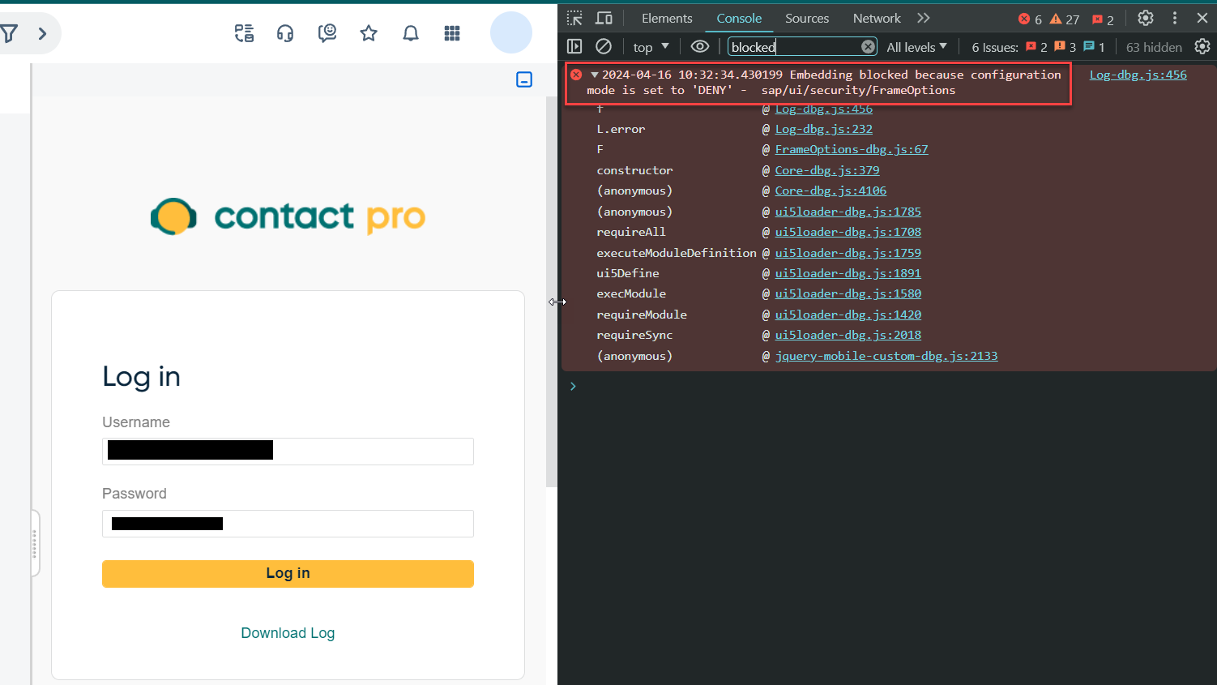Click the blue issues badge showing 1

point(1094,47)
